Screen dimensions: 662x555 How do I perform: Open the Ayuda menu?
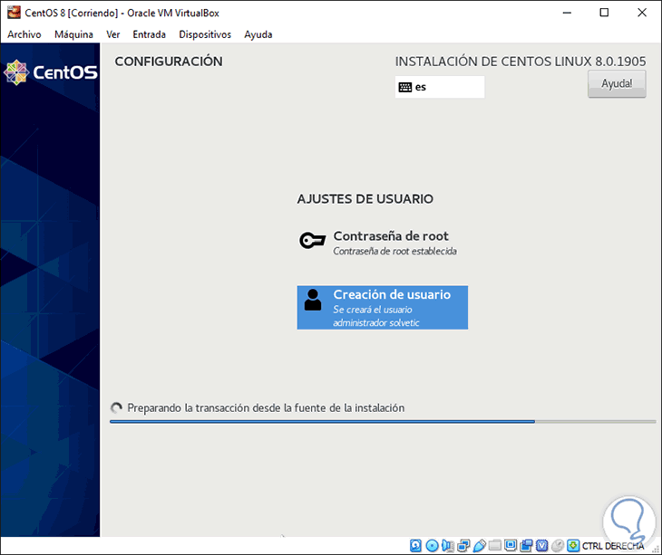[258, 34]
